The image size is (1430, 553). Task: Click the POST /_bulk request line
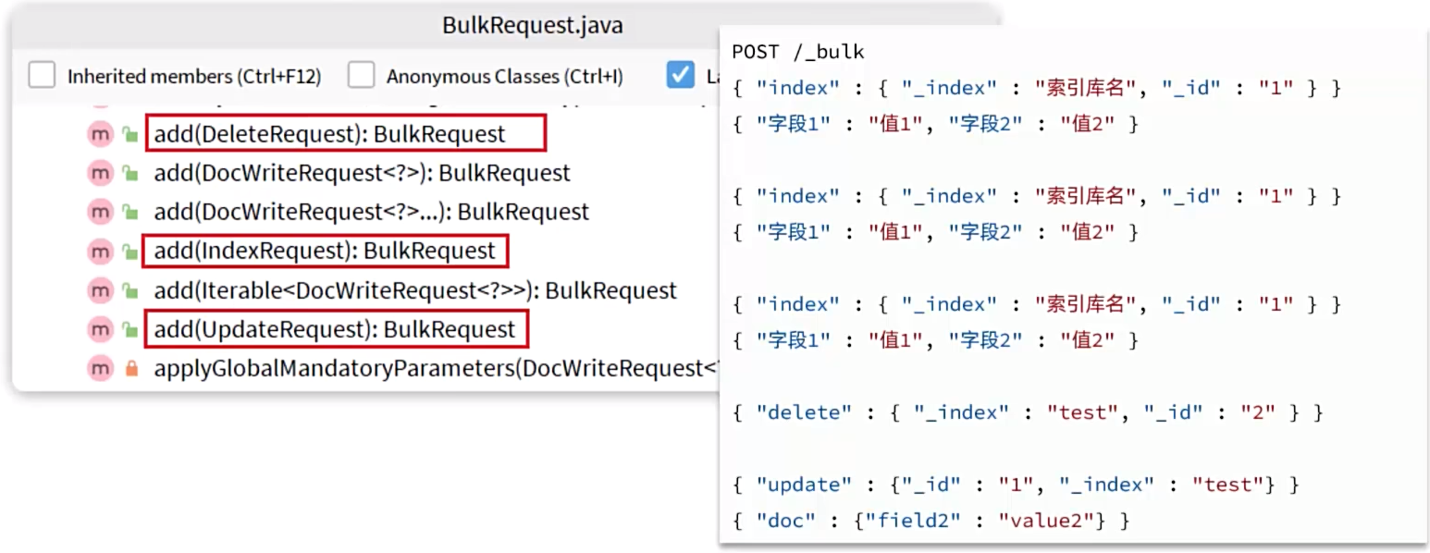click(797, 52)
